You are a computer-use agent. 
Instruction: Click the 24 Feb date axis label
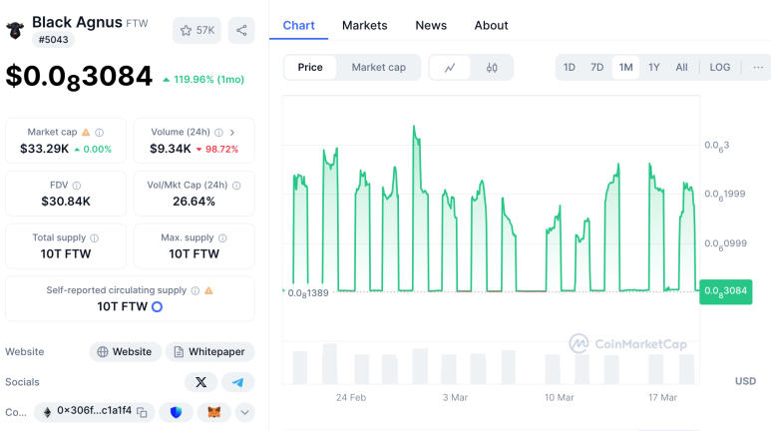[x=351, y=397]
